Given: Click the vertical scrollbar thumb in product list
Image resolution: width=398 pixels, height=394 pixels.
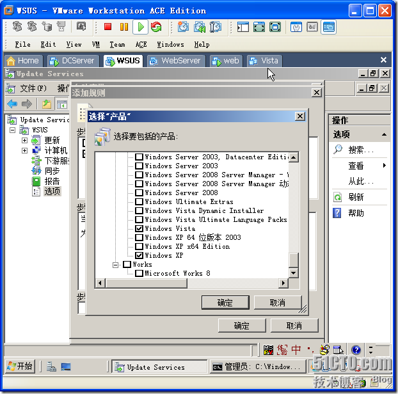Looking at the screenshot, I should (294, 260).
